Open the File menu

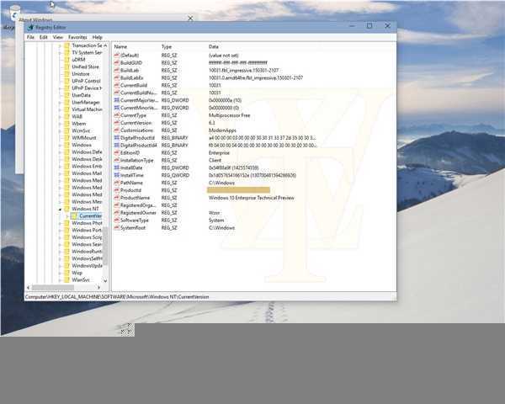pos(30,37)
